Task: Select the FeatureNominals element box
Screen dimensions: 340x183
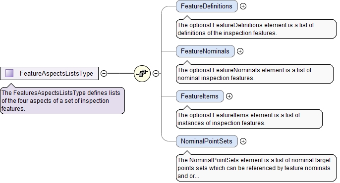Action: pyautogui.click(x=205, y=51)
